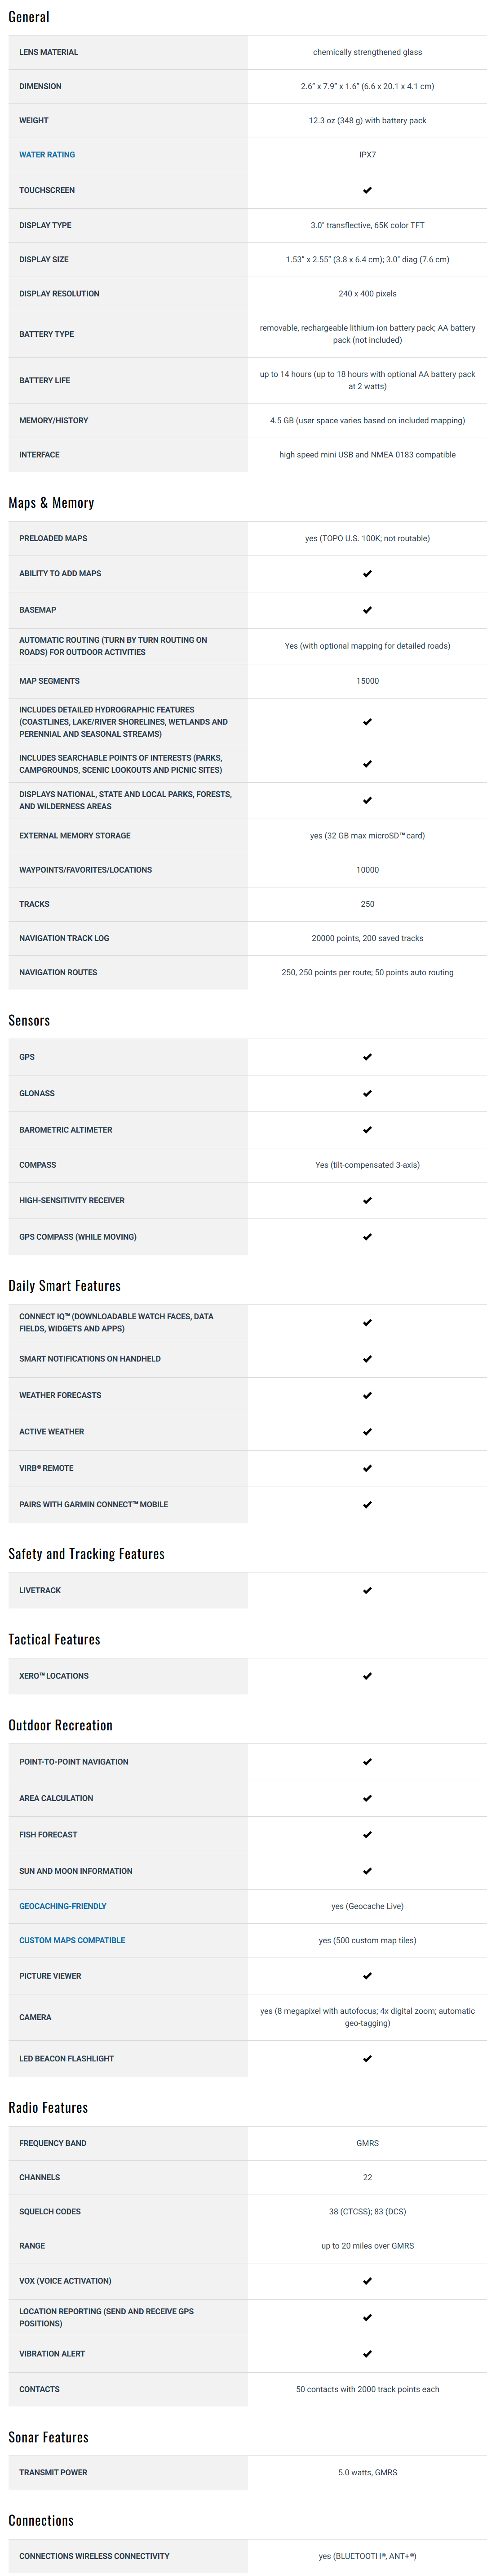The width and height of the screenshot is (487, 2576).
Task: Select the GLONASS checkmark icon
Action: [367, 1093]
